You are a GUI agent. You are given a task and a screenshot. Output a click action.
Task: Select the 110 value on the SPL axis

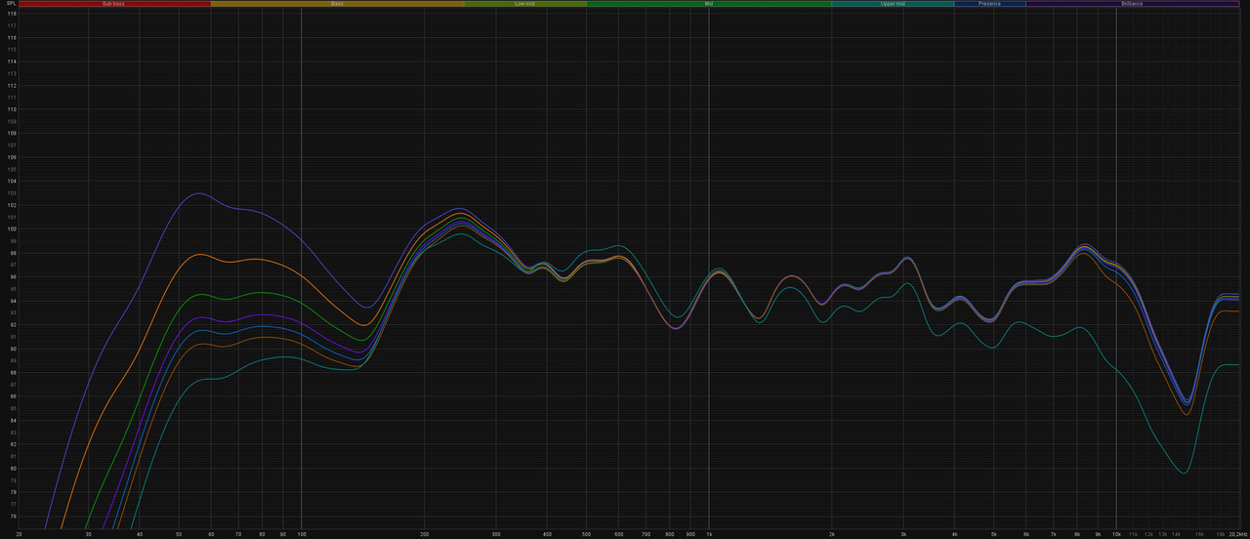click(x=12, y=109)
